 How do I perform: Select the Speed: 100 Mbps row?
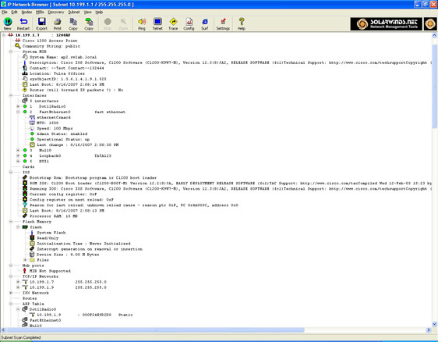point(55,128)
